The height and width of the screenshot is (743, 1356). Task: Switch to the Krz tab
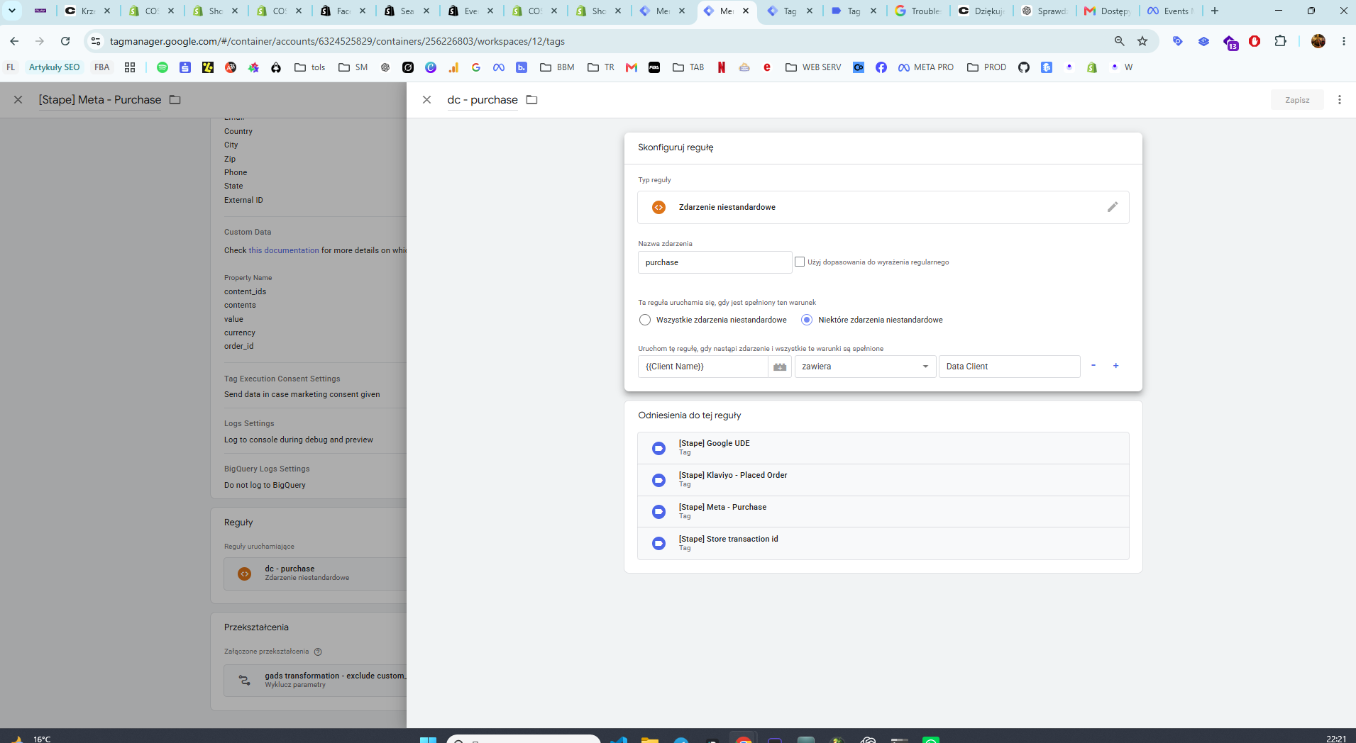pyautogui.click(x=88, y=11)
